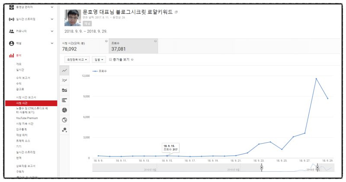The height and width of the screenshot is (182, 346).
Task: Click the 18. 9. 15. data point on chart
Action: [167, 156]
